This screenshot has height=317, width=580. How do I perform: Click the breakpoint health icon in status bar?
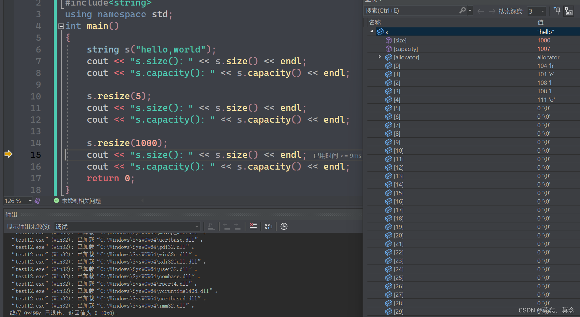37,201
